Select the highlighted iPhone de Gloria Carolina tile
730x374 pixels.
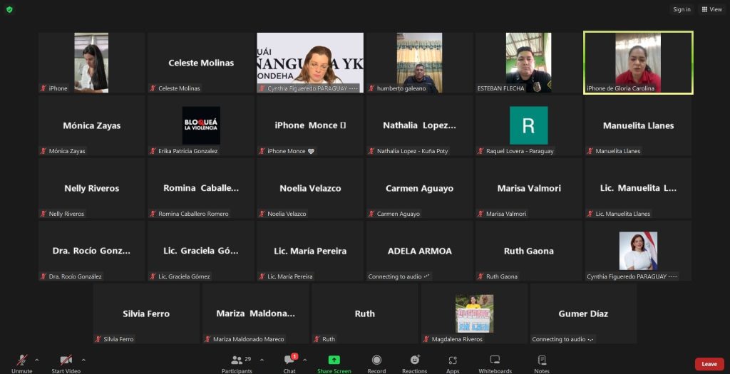(x=638, y=62)
